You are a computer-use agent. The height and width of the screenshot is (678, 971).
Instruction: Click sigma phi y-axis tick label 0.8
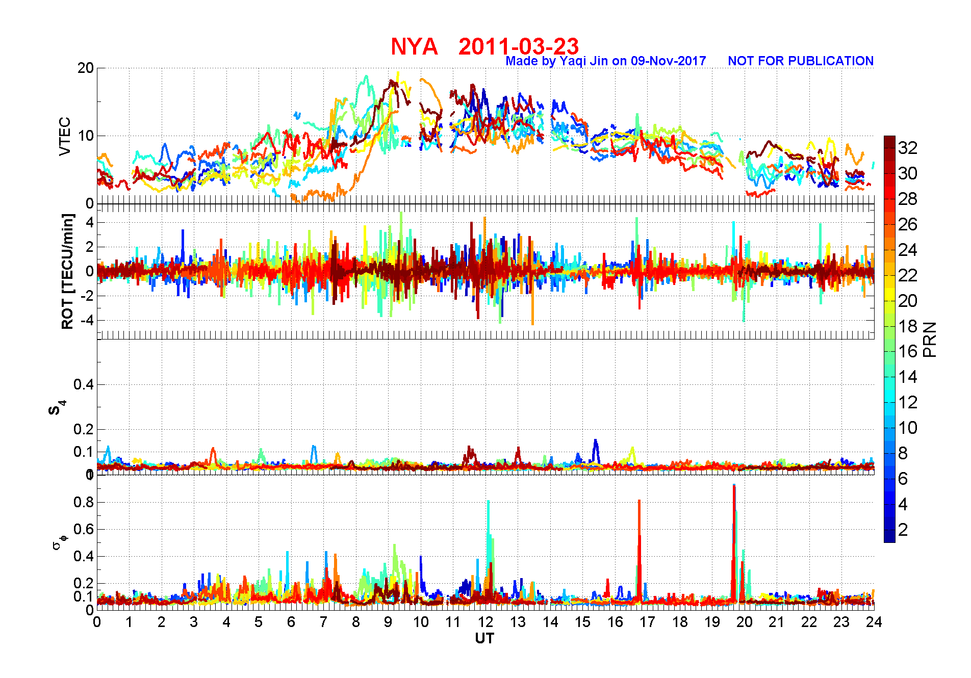pyautogui.click(x=84, y=502)
